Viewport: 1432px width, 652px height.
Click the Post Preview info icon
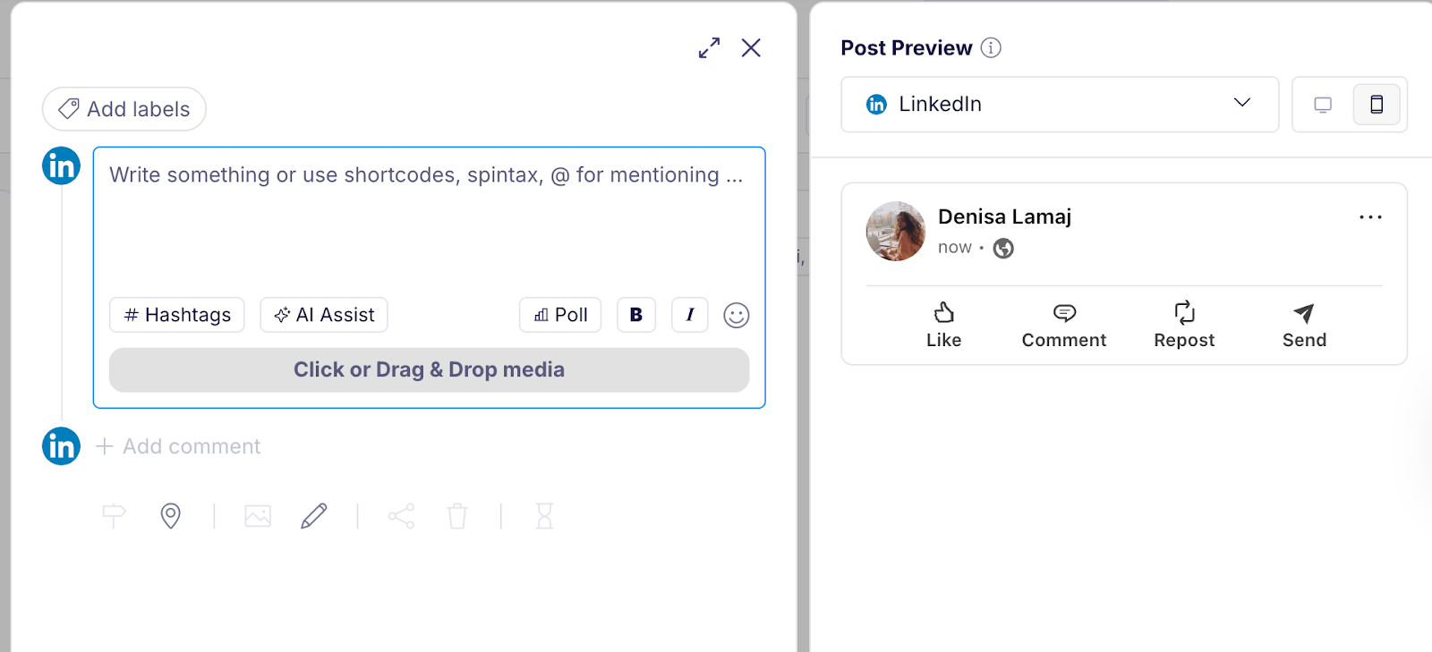(x=991, y=48)
